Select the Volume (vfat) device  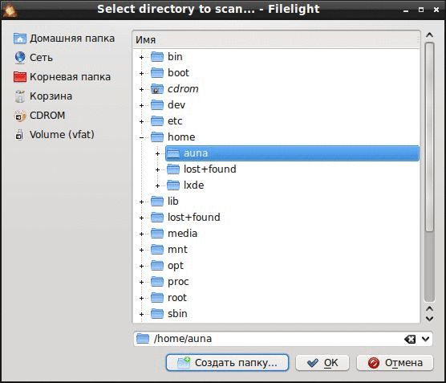54,135
